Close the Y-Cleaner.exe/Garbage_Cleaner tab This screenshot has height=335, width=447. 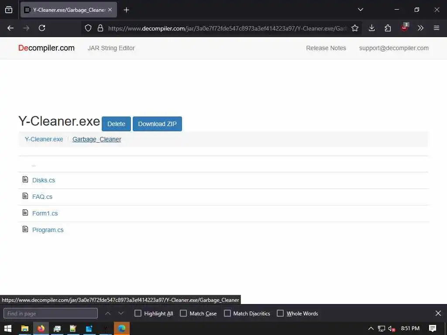pyautogui.click(x=110, y=10)
